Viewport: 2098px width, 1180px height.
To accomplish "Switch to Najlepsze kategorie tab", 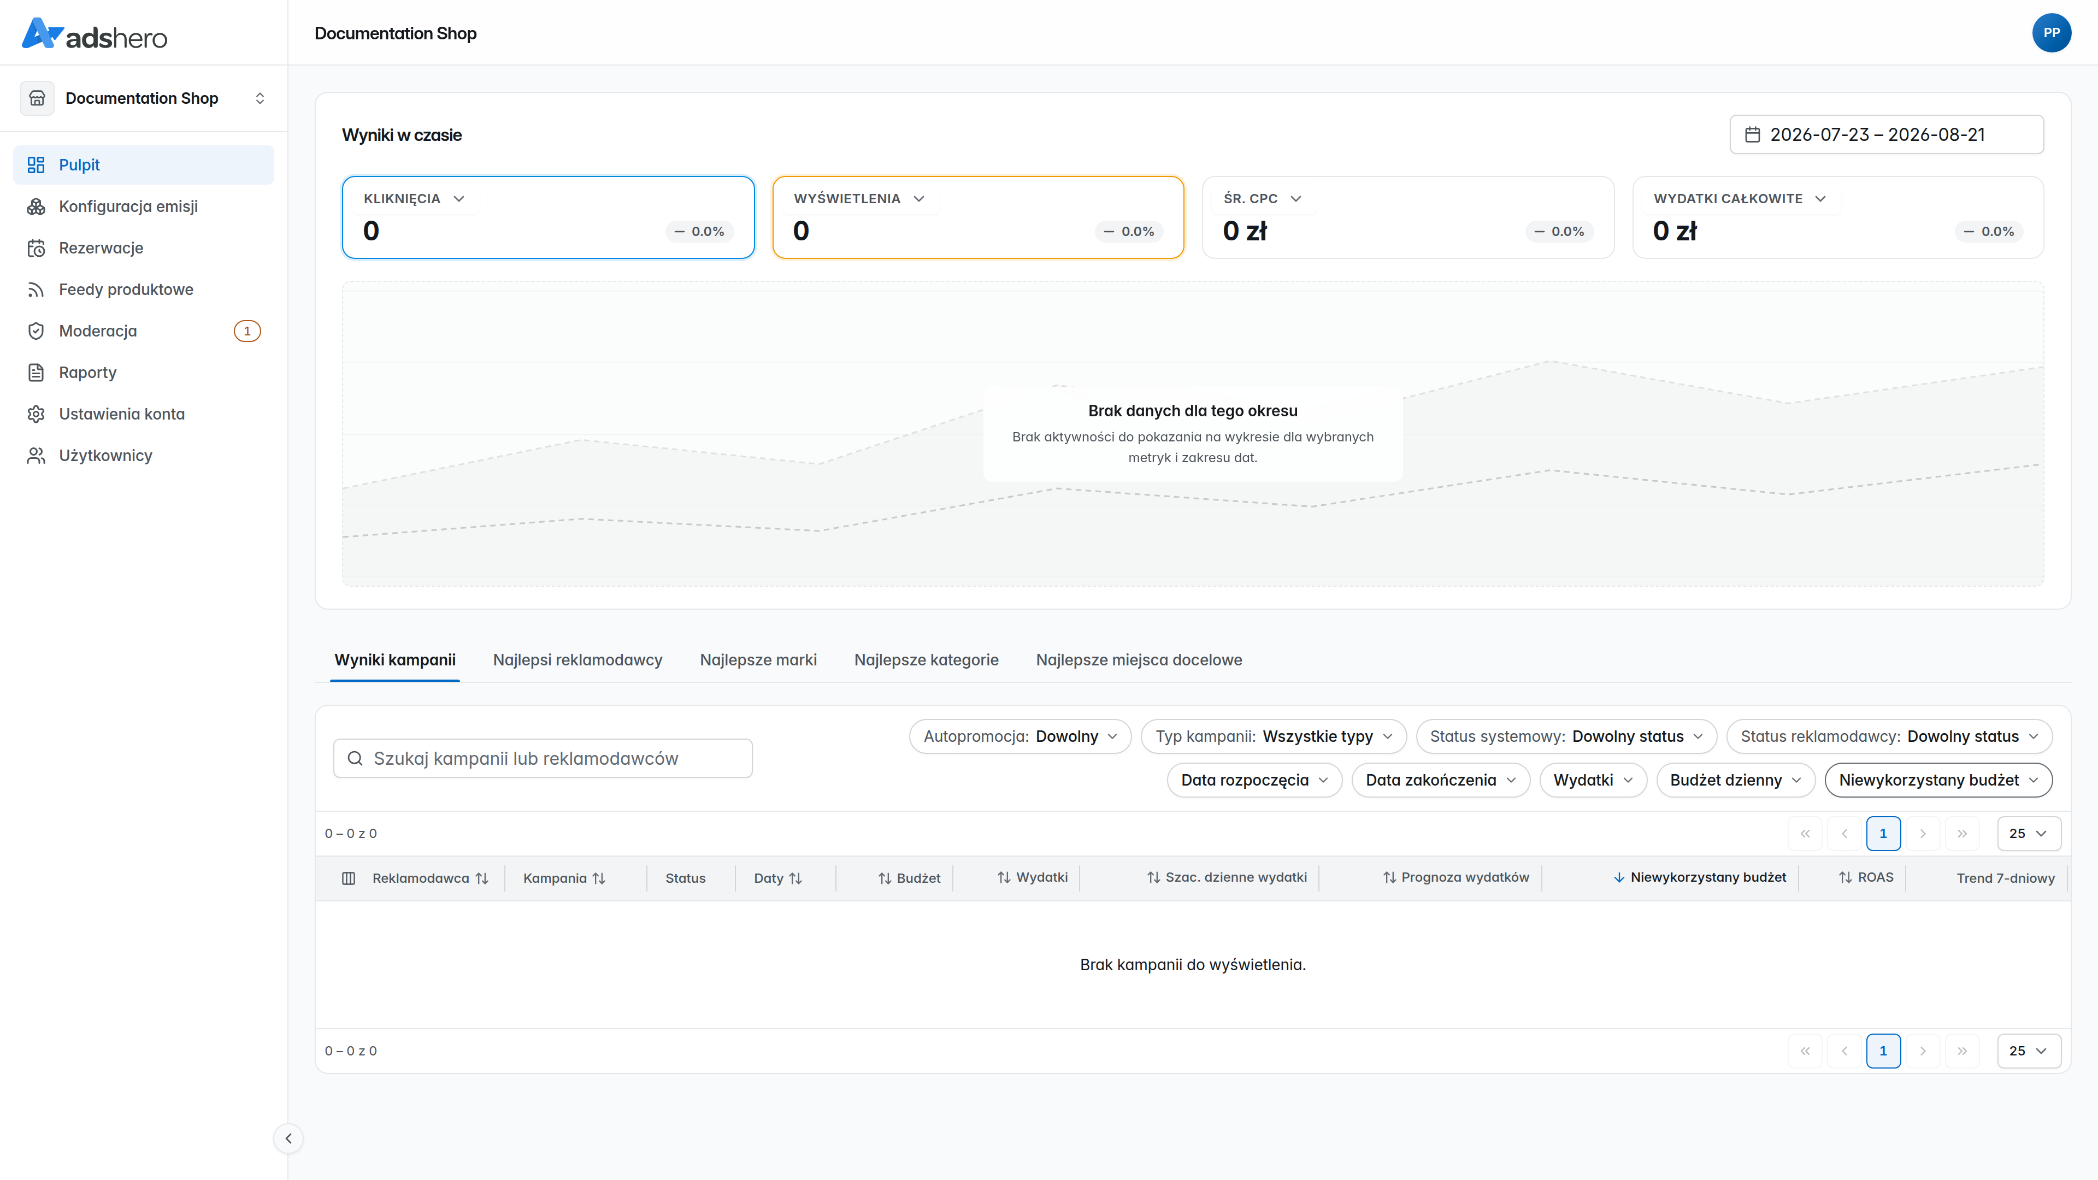I will (926, 659).
